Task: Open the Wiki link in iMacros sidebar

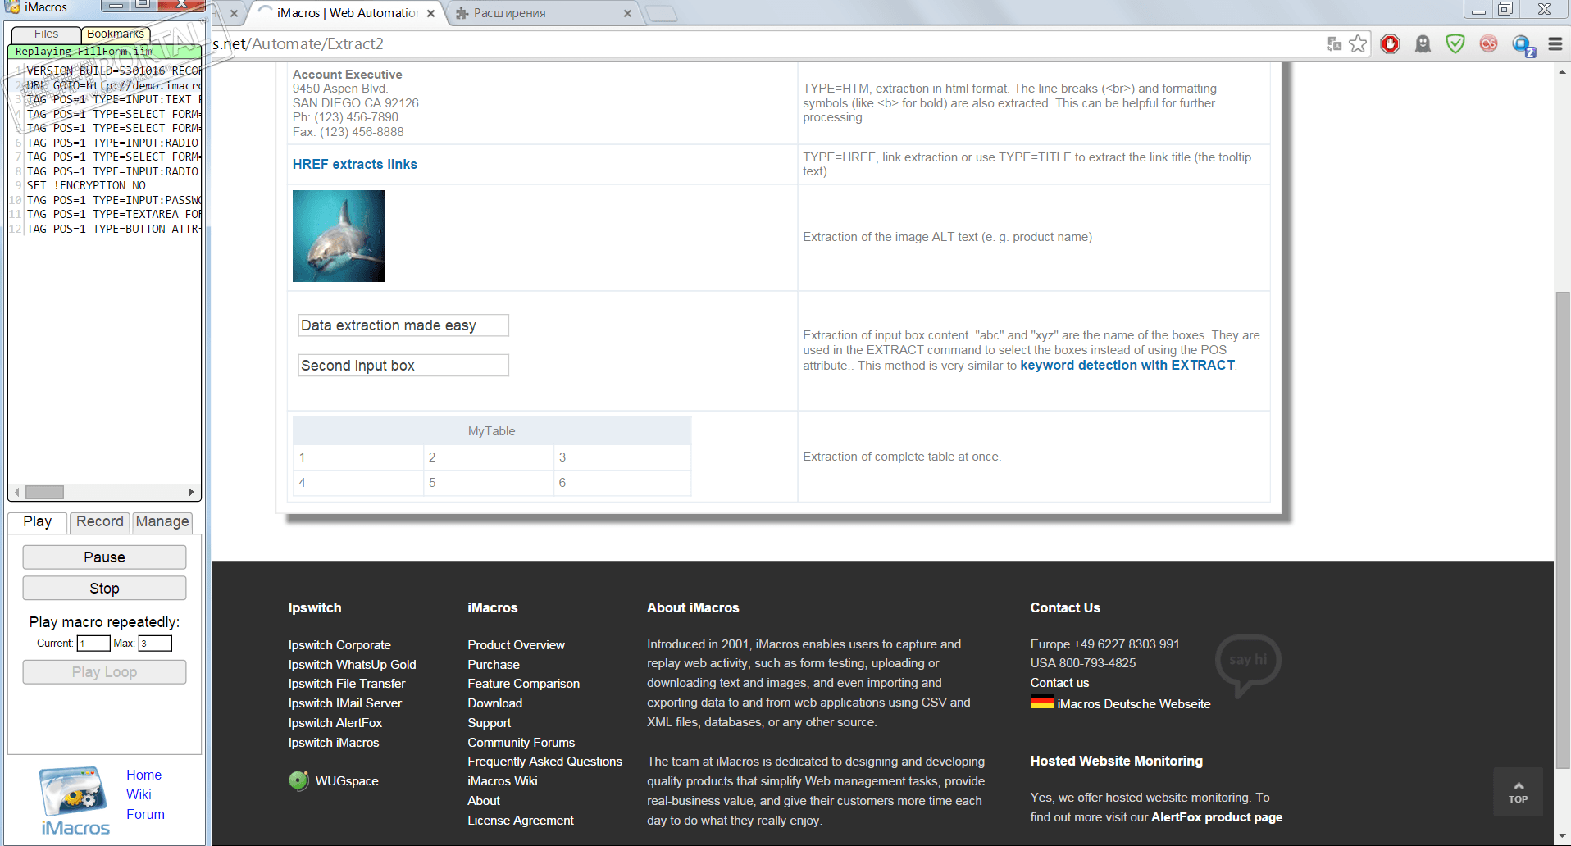Action: [139, 794]
